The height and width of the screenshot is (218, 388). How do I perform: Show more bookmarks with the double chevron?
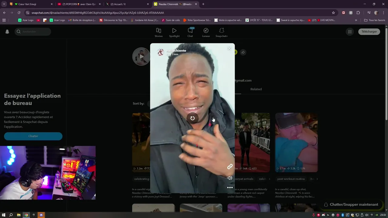[x=356, y=20]
